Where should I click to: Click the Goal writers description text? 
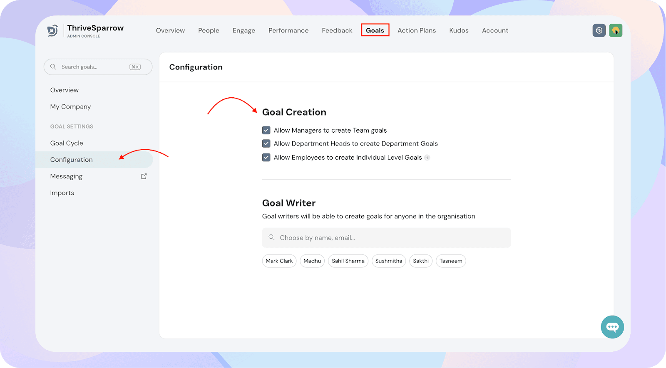tap(369, 216)
